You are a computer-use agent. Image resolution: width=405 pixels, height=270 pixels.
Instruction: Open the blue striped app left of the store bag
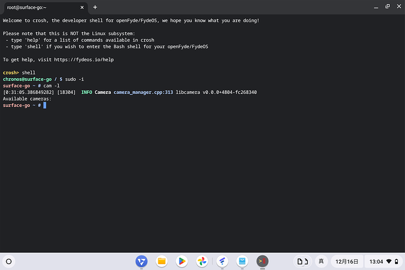222,261
